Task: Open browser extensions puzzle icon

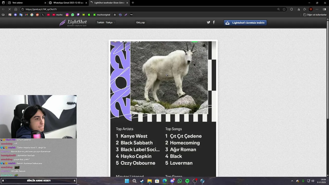Action: [291, 9]
